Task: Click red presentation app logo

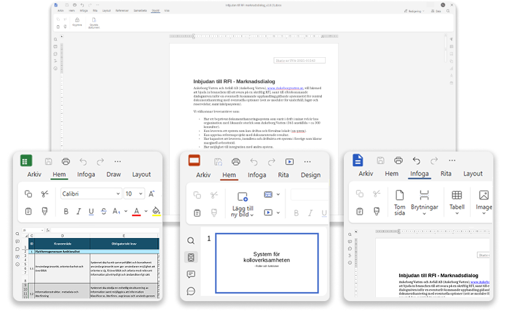Action: tap(194, 161)
